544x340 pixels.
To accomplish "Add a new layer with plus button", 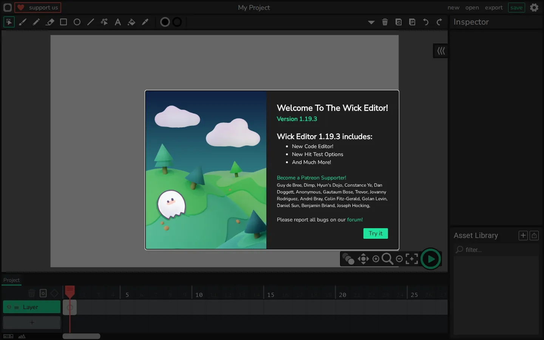I will click(x=32, y=323).
